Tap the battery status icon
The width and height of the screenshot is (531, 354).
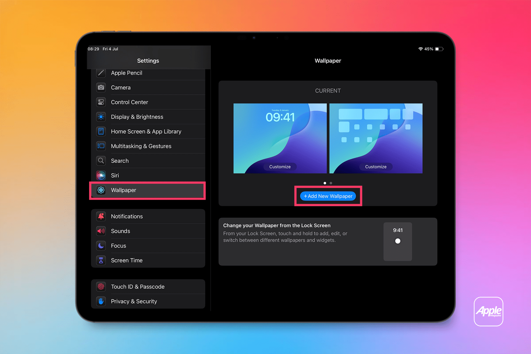pyautogui.click(x=439, y=49)
